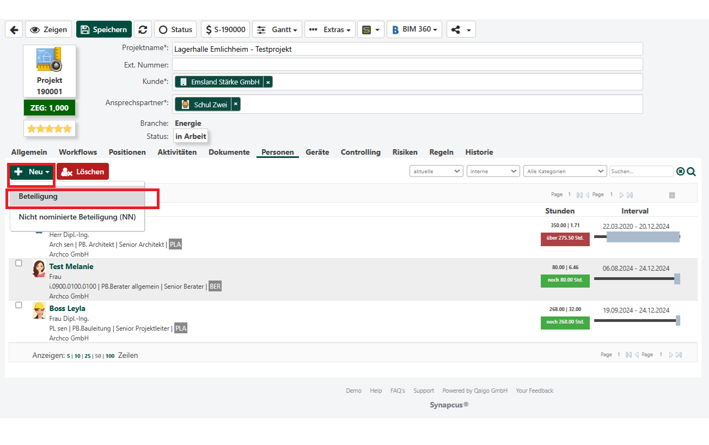
Task: Expand the Gantt dropdown
Action: pos(277,29)
